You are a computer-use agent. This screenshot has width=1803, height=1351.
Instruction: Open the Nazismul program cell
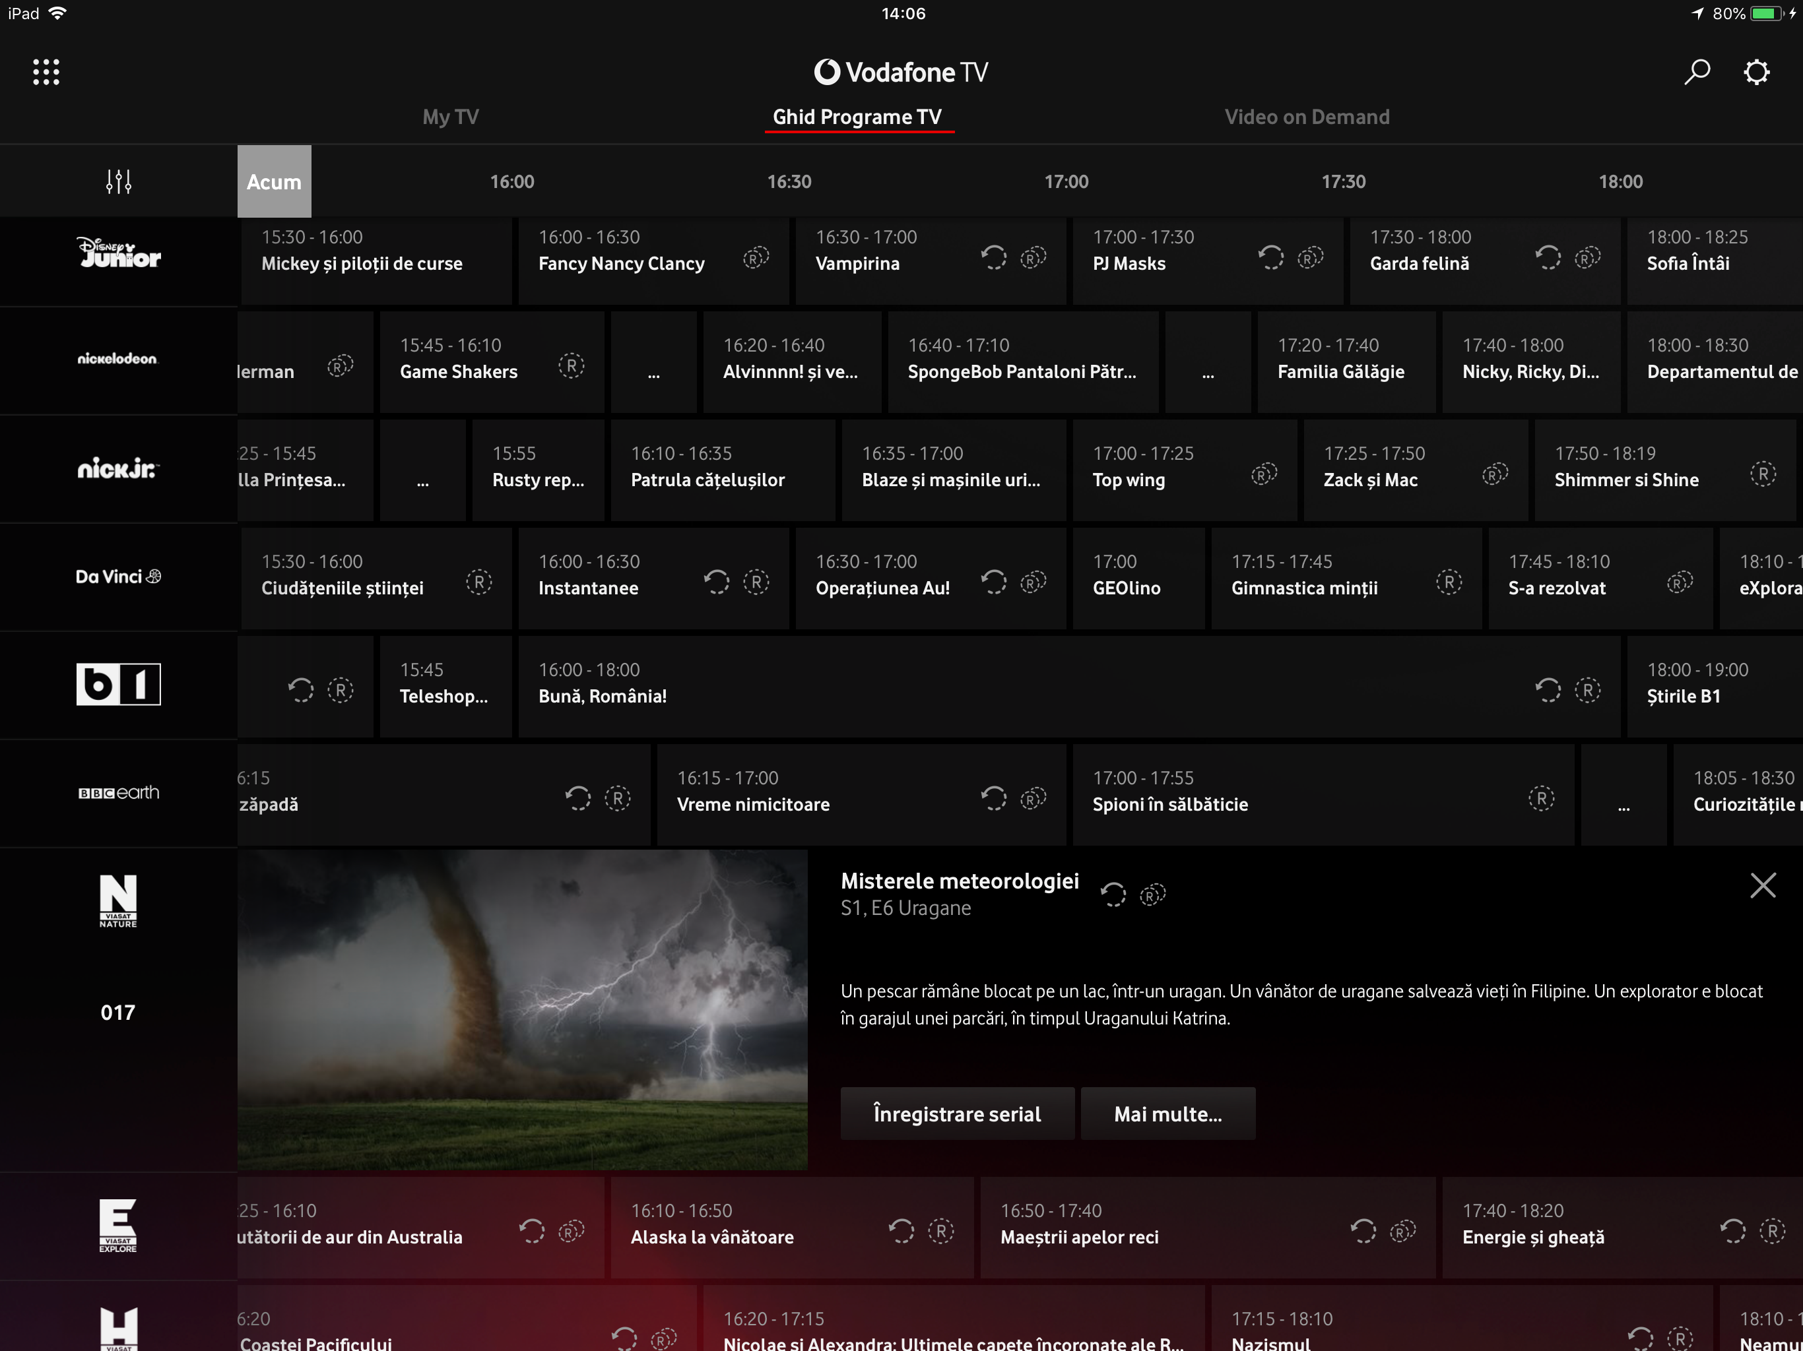coord(1462,1317)
